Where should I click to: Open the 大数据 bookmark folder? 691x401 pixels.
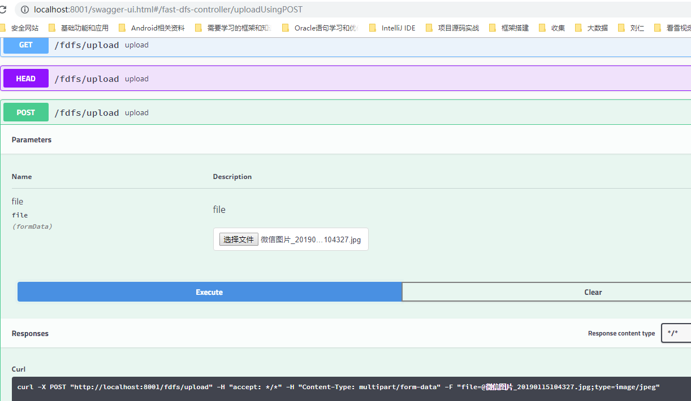coord(591,28)
